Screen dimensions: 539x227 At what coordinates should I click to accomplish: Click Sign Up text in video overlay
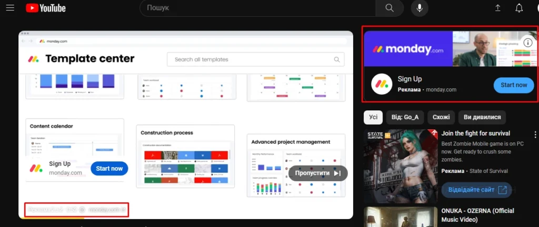coord(60,164)
